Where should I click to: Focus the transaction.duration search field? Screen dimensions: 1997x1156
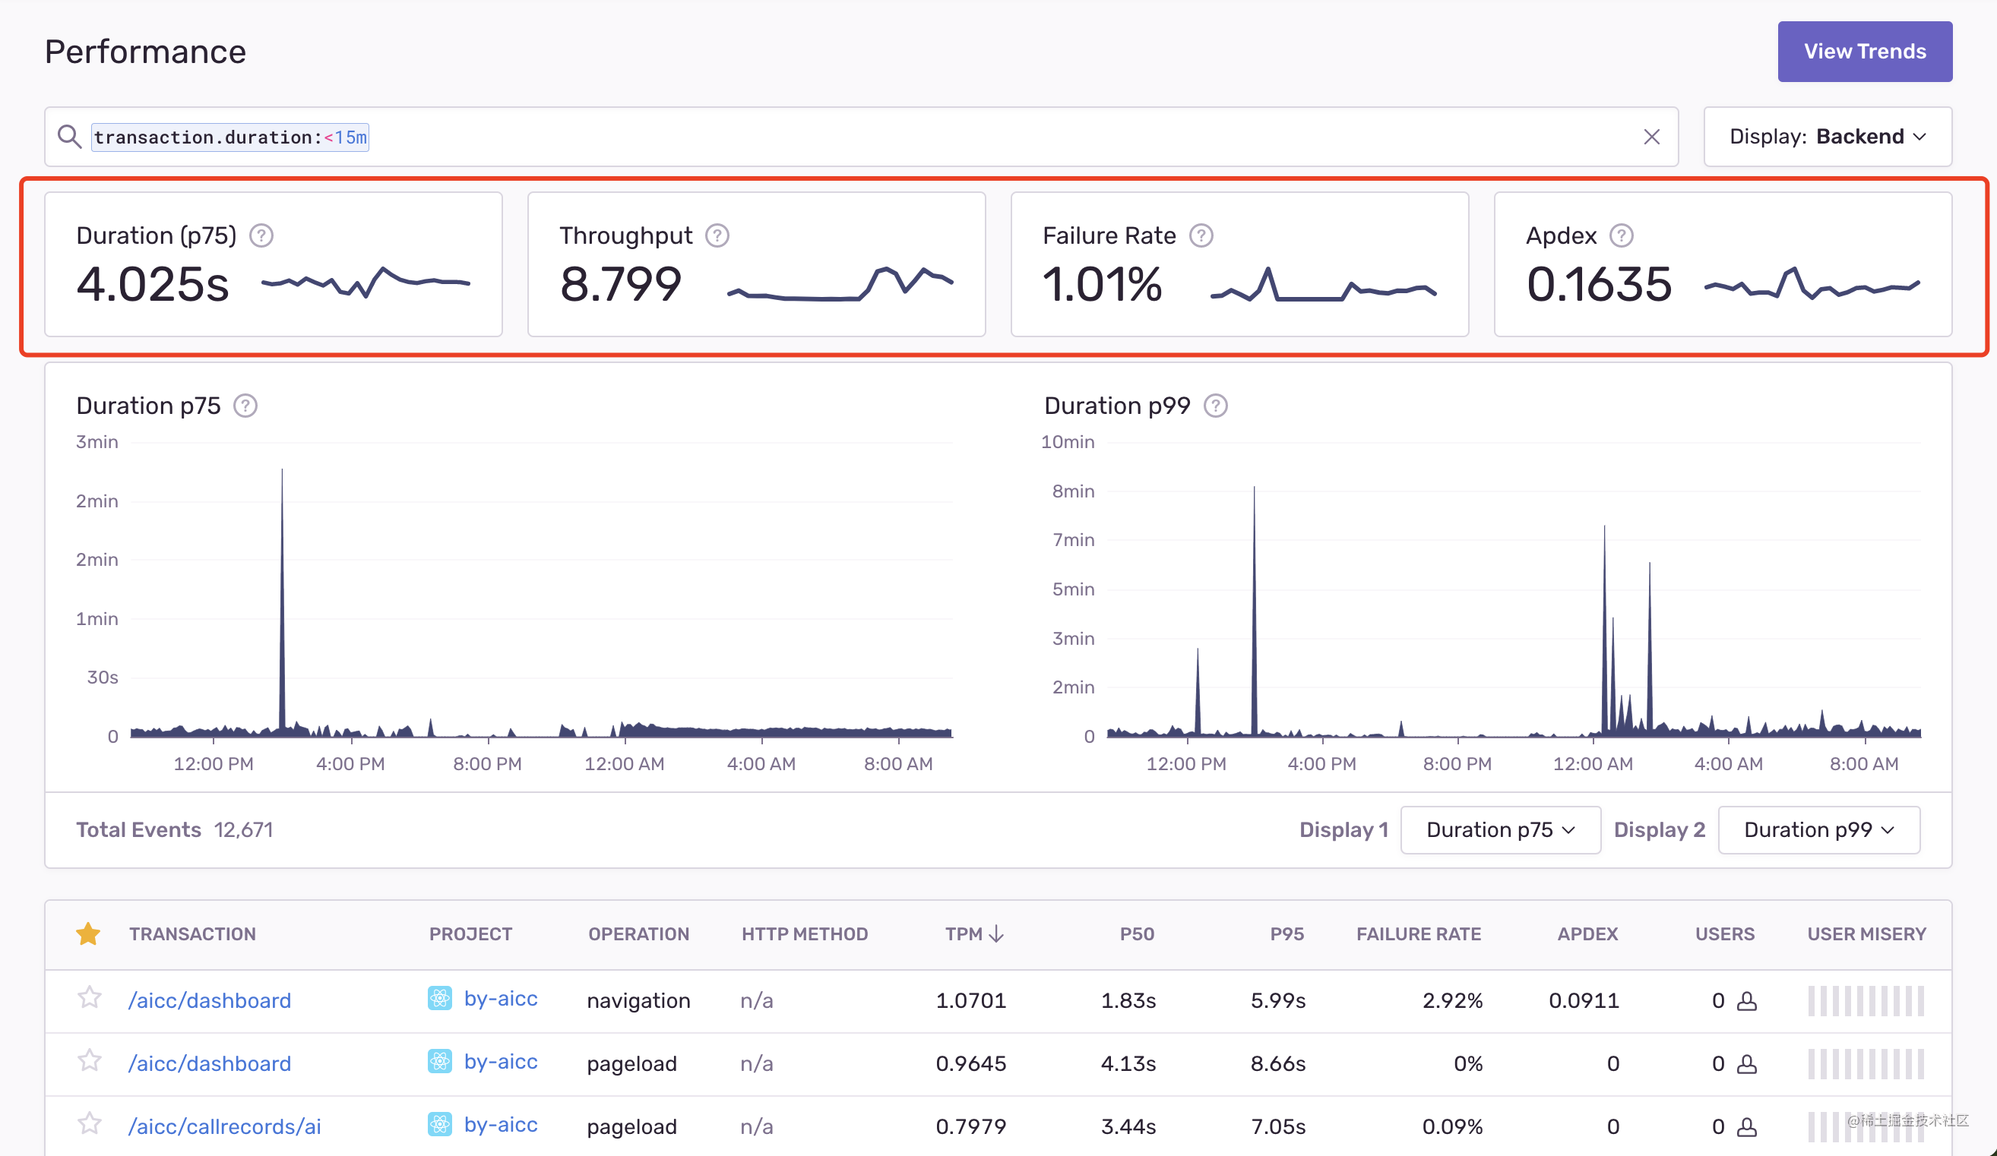(861, 137)
